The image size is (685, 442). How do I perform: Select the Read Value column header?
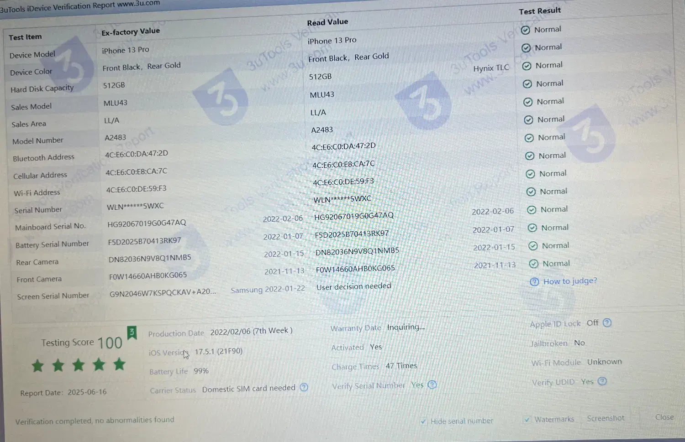coord(327,22)
